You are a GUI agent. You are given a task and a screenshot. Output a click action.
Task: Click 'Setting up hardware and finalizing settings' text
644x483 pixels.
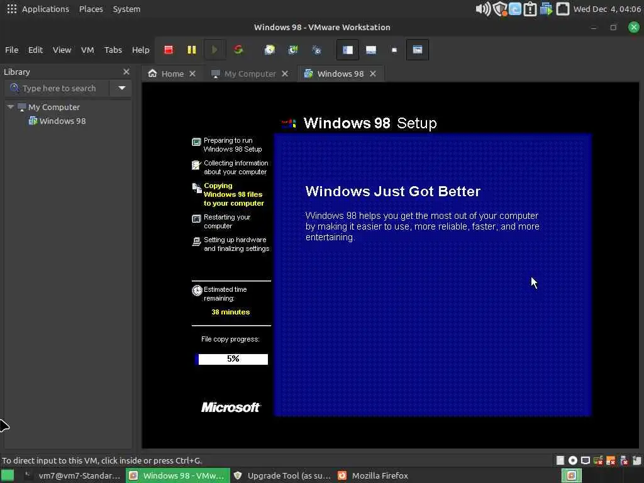pyautogui.click(x=236, y=244)
